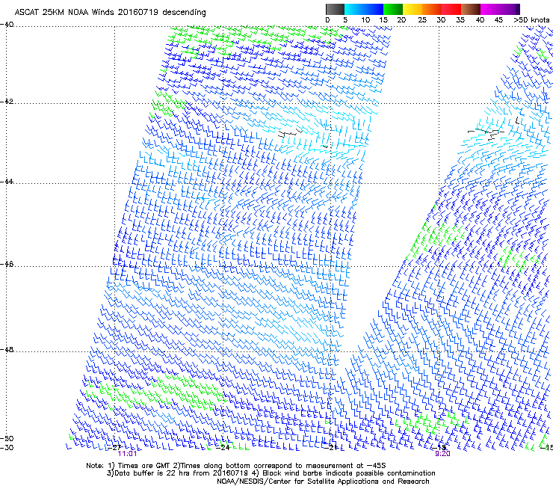Click the purple '11:01' swath time label
The height and width of the screenshot is (486, 553).
(127, 454)
